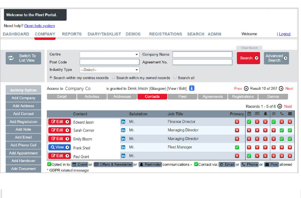Toggle Edward Jason's Primary contact flag
Image resolution: width=301 pixels, height=198 pixels.
237,122
